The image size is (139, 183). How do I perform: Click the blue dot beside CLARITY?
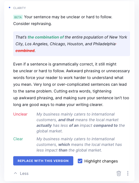tap(10, 8)
